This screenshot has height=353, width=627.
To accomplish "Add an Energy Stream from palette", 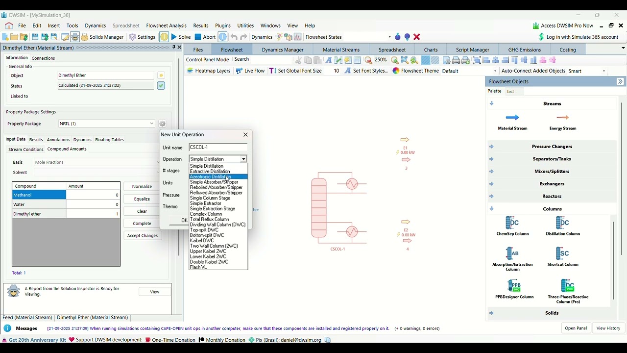I will [563, 122].
